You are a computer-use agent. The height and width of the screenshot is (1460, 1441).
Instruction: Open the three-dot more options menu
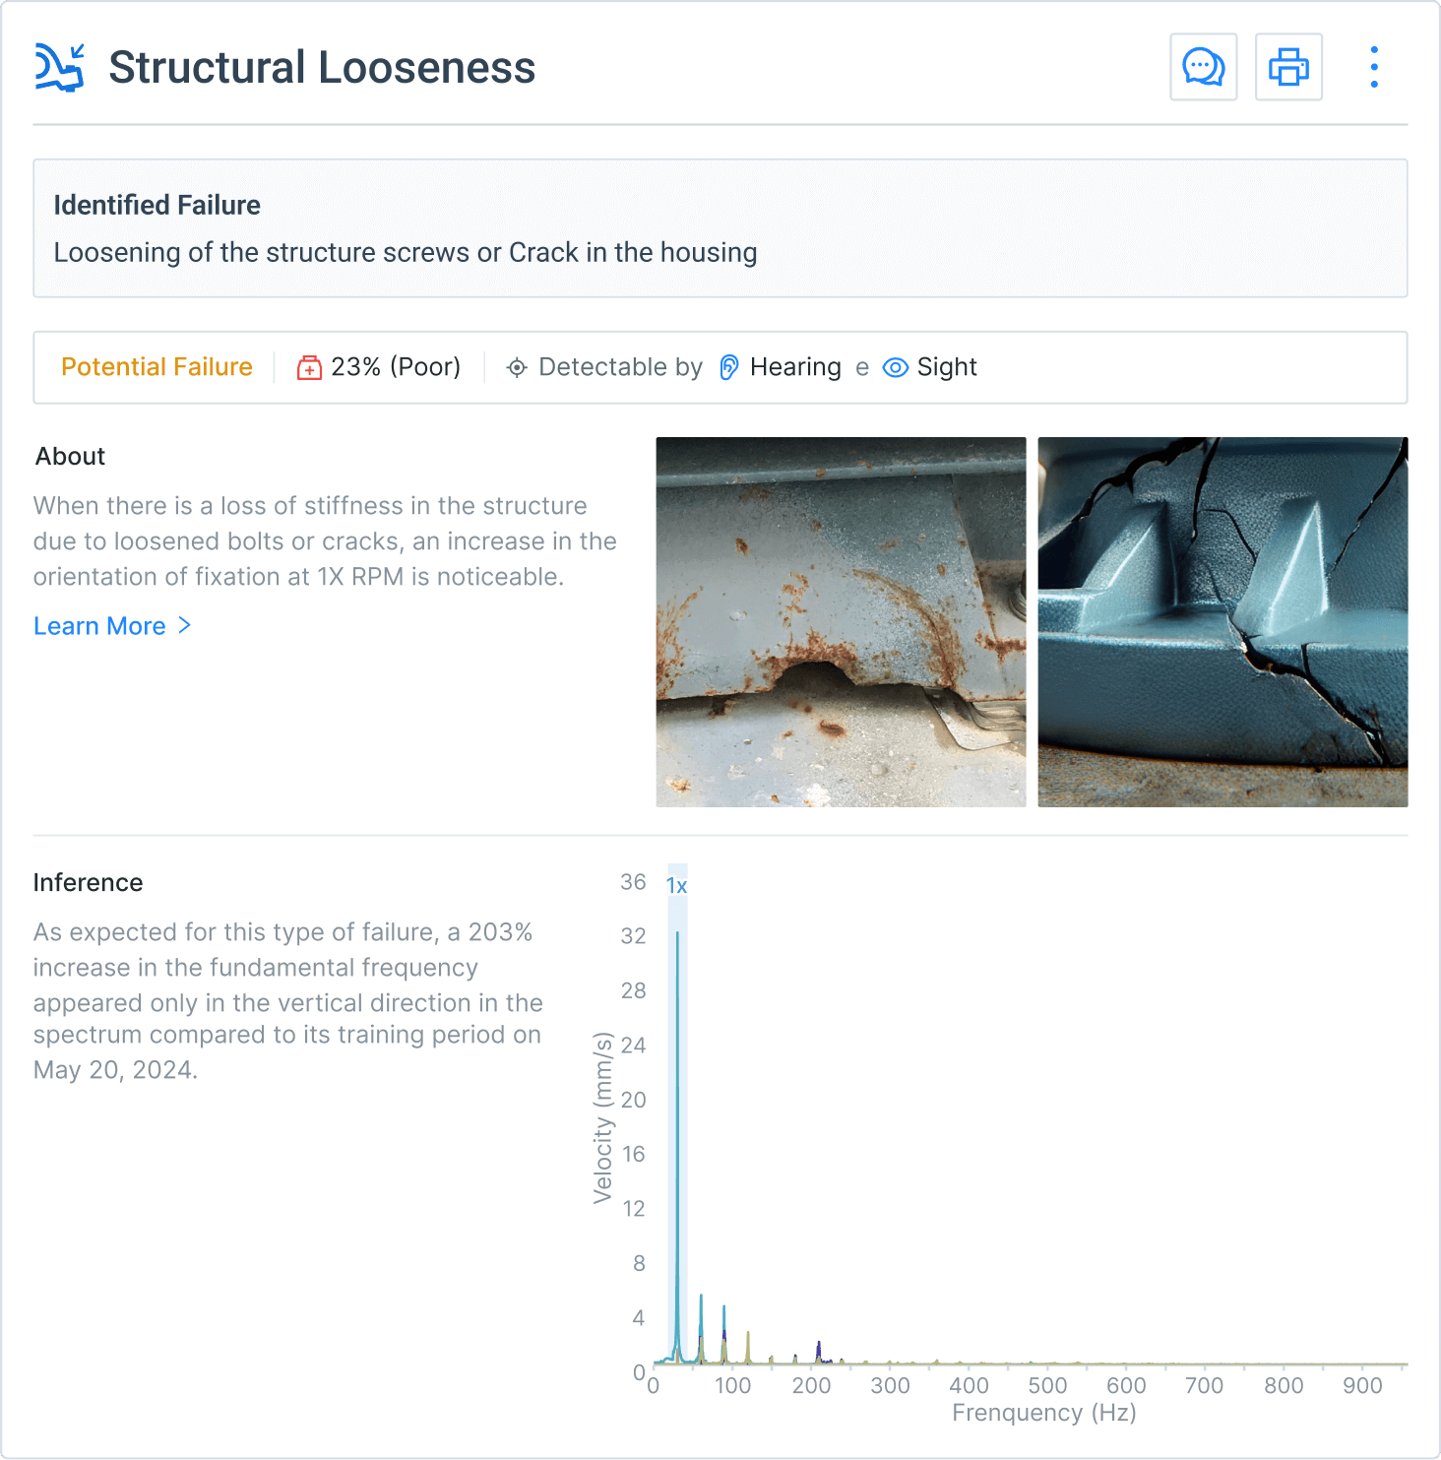coord(1374,67)
